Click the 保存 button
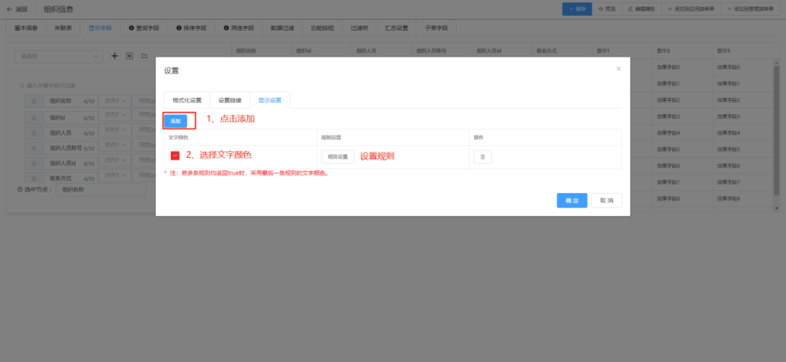Image resolution: width=786 pixels, height=362 pixels. pyautogui.click(x=577, y=9)
